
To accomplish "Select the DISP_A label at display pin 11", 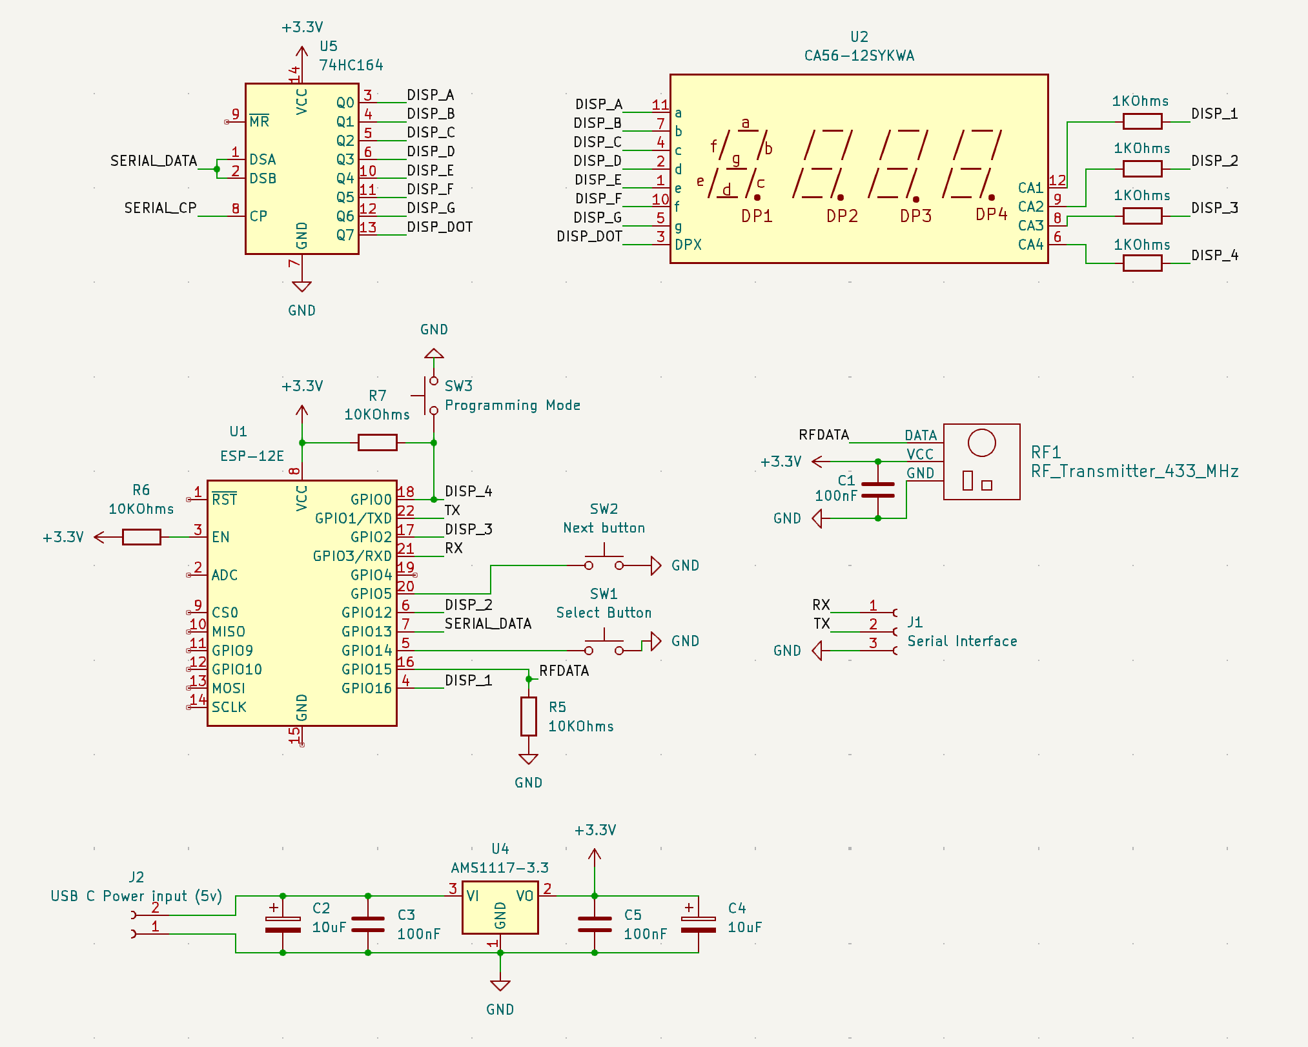I will (x=598, y=105).
